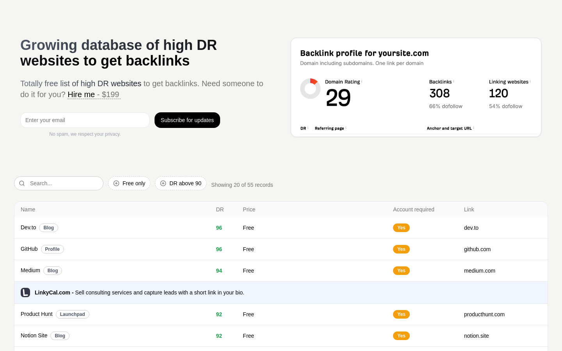Click the Launchpad tag on Product Hunt
The height and width of the screenshot is (351, 562).
pos(73,314)
